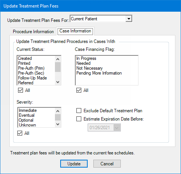Image resolution: width=181 pixels, height=174 pixels.
Task: Check Estimate Expiration Date Before
Action: click(79, 119)
